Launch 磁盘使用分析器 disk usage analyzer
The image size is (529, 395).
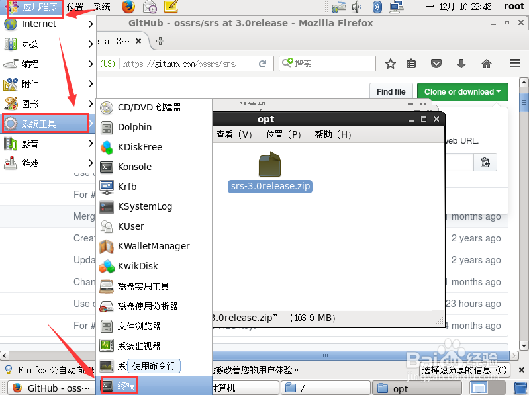154,306
